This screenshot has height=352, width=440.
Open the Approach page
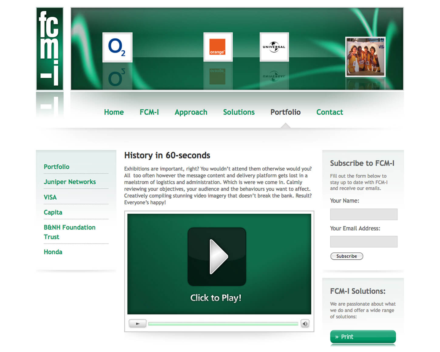[x=191, y=112]
